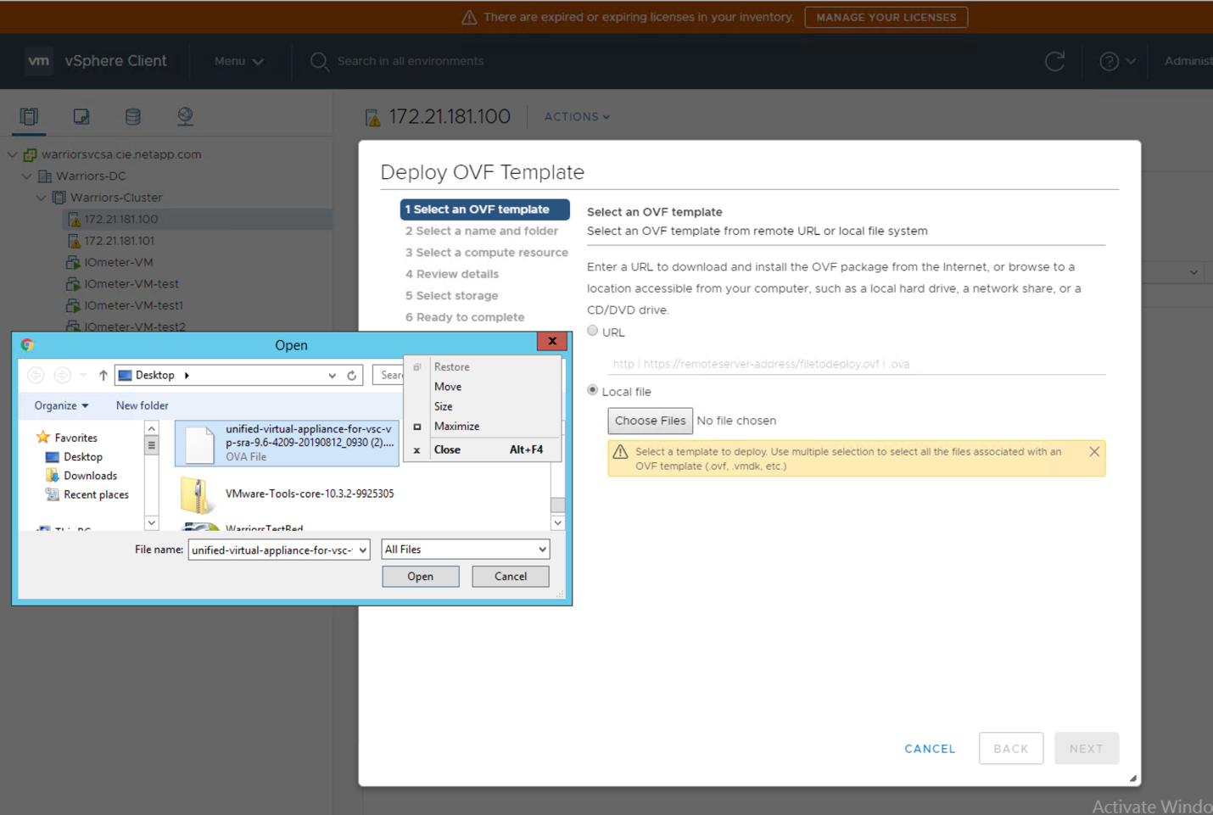Open the help question mark icon
Image resolution: width=1213 pixels, height=815 pixels.
pyautogui.click(x=1109, y=61)
